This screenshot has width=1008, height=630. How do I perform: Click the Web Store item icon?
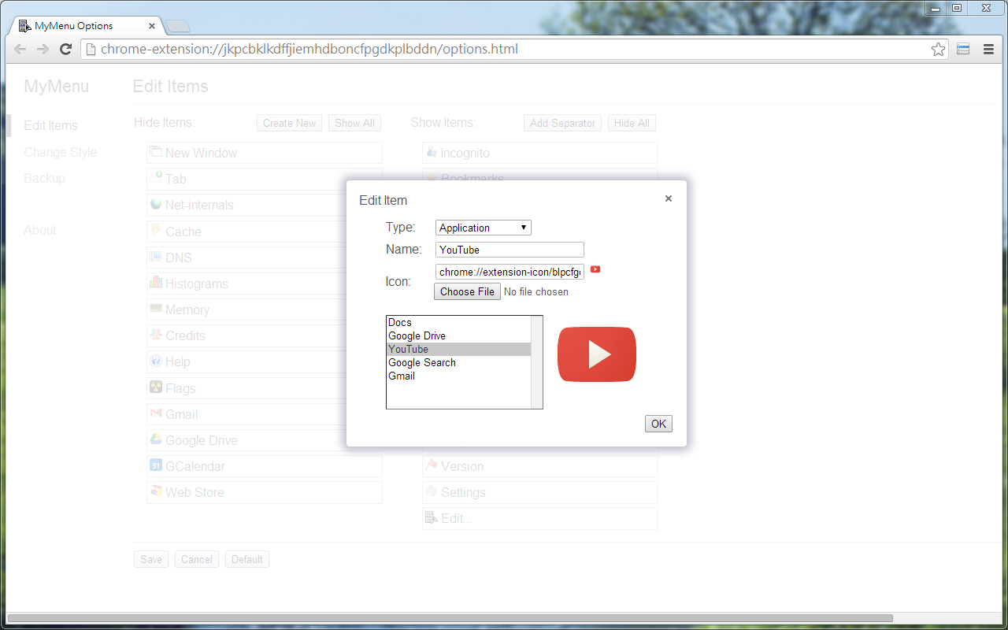156,491
